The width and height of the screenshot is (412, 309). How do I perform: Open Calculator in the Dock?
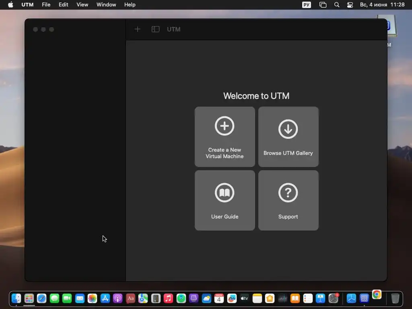pyautogui.click(x=156, y=299)
